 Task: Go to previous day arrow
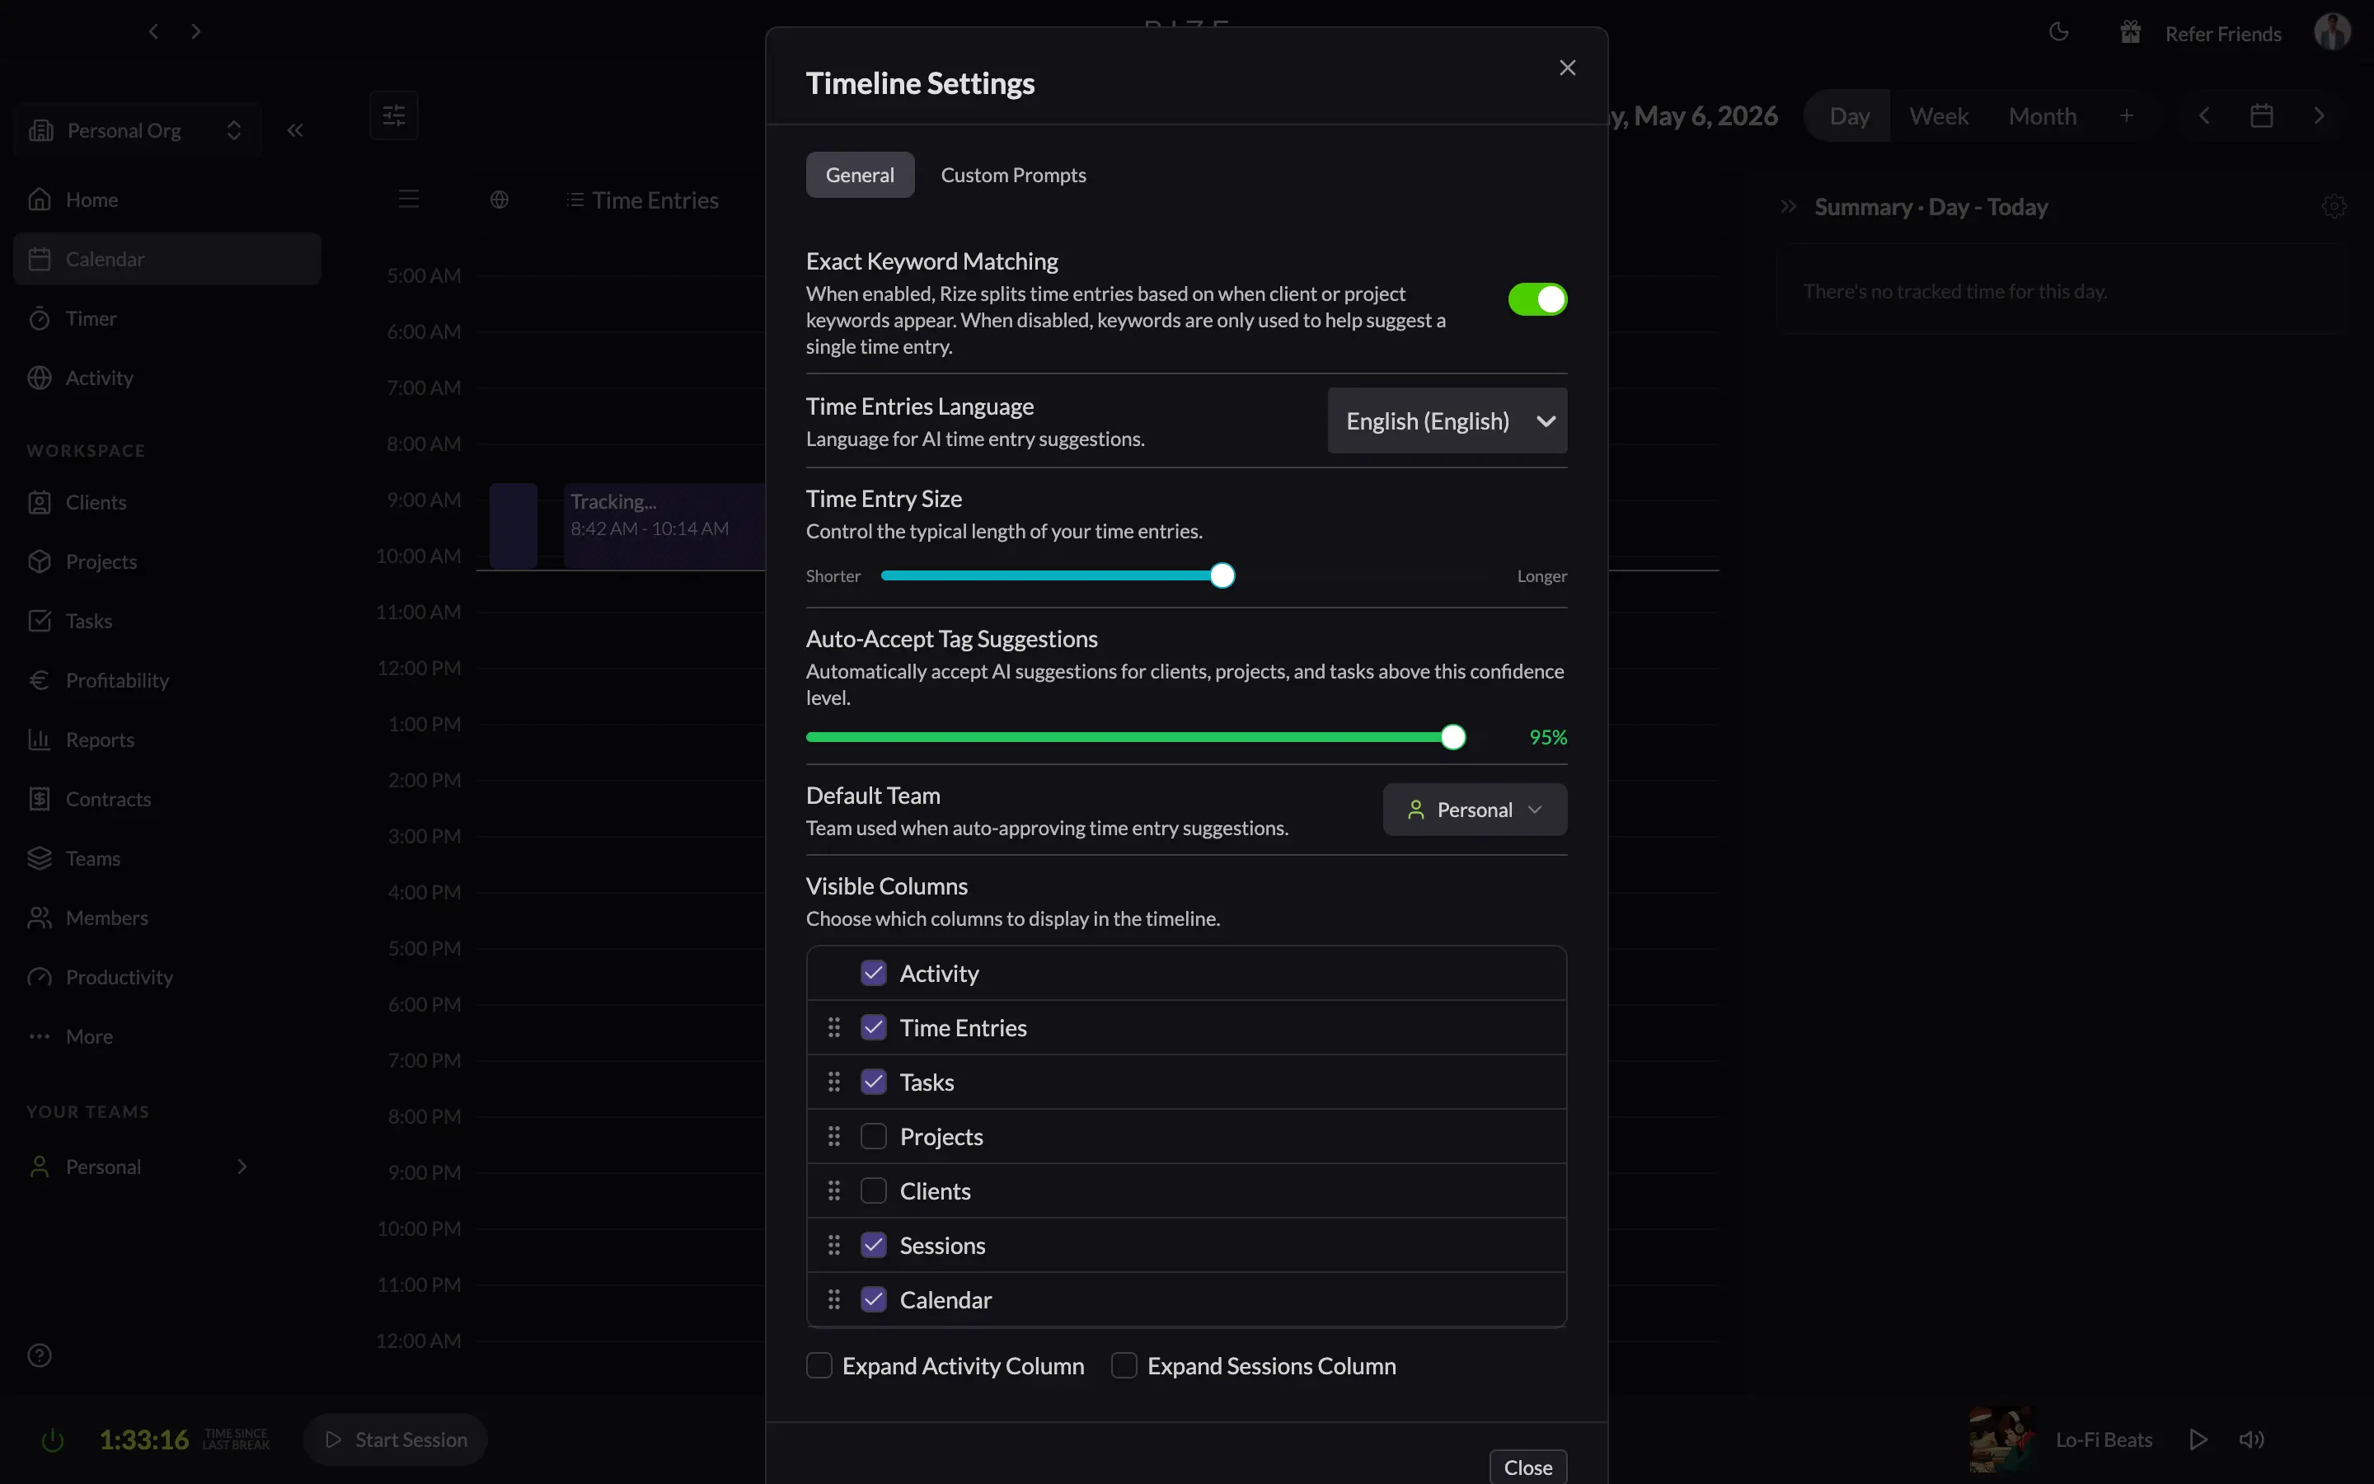coord(2203,115)
